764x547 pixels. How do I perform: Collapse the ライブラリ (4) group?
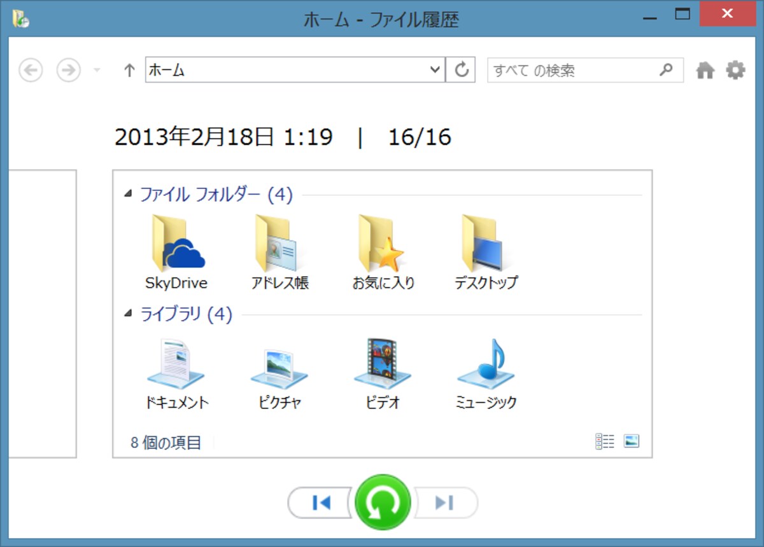click(x=129, y=313)
